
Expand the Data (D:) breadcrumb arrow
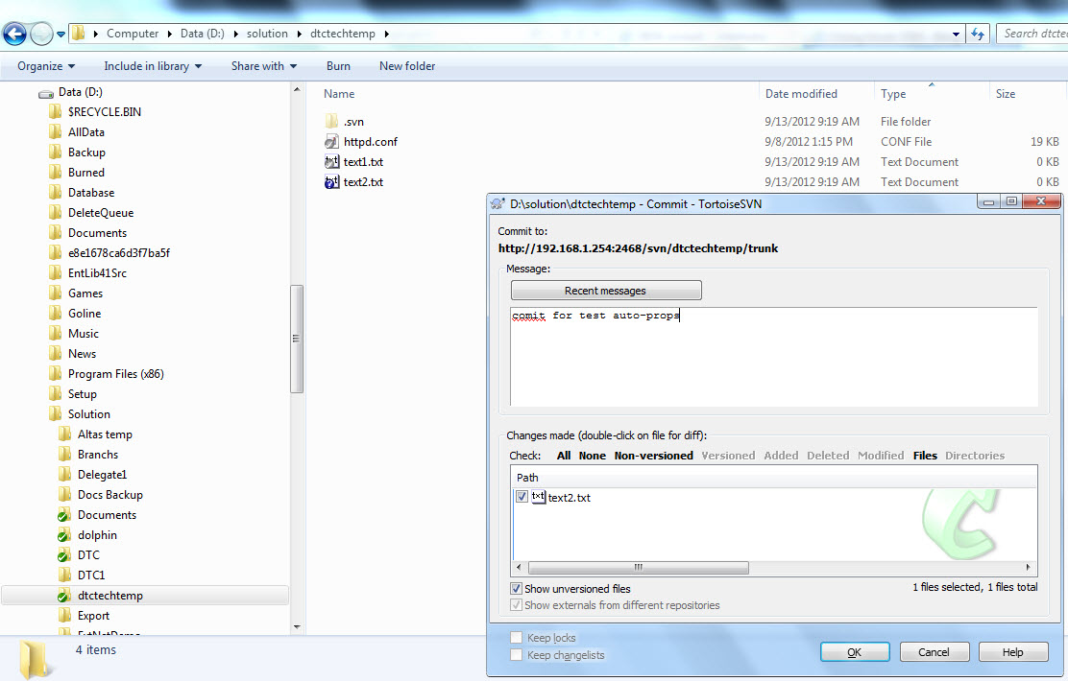(235, 34)
